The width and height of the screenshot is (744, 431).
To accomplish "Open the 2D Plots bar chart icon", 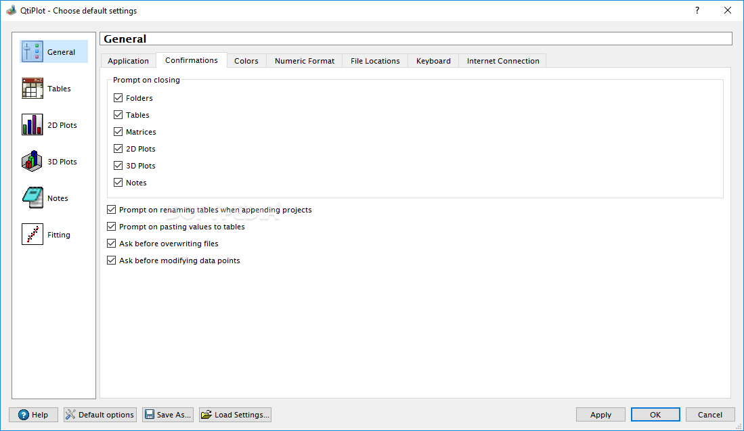I will (32, 124).
